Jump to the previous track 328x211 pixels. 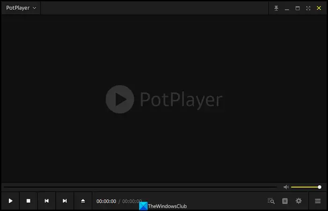click(x=47, y=201)
